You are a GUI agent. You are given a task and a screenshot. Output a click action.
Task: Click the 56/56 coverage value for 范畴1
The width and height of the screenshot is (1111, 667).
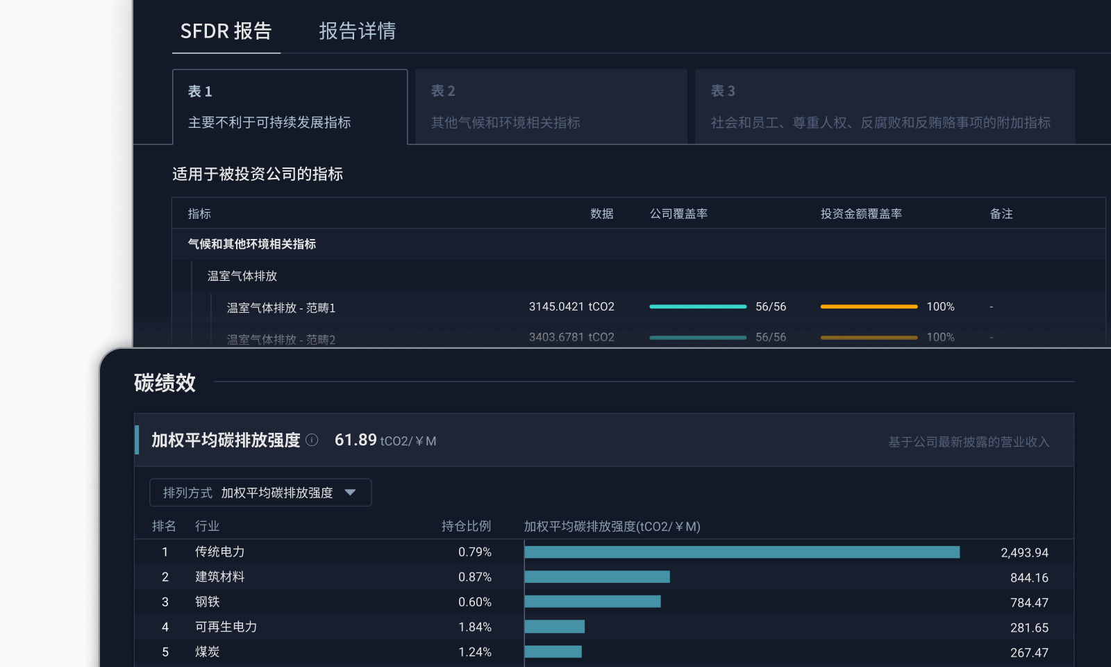click(771, 306)
